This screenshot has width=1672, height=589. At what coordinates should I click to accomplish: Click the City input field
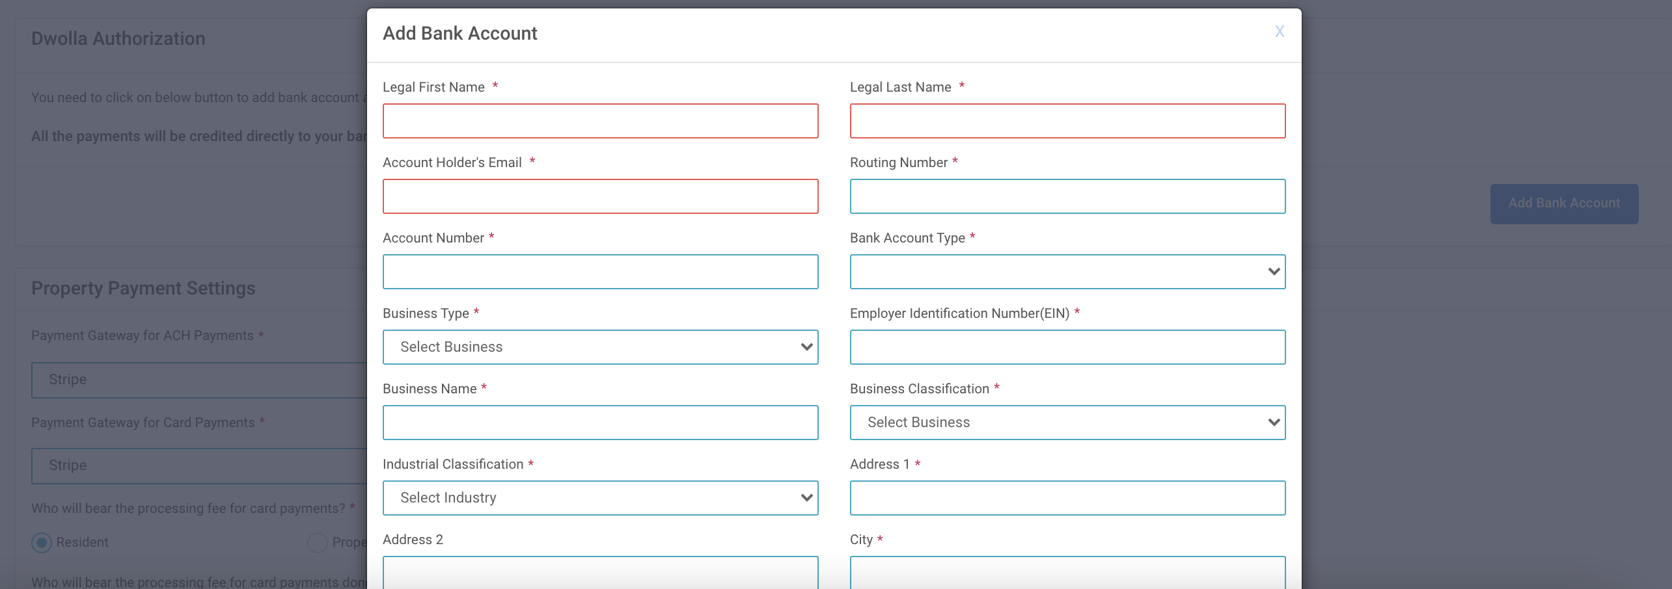1067,572
